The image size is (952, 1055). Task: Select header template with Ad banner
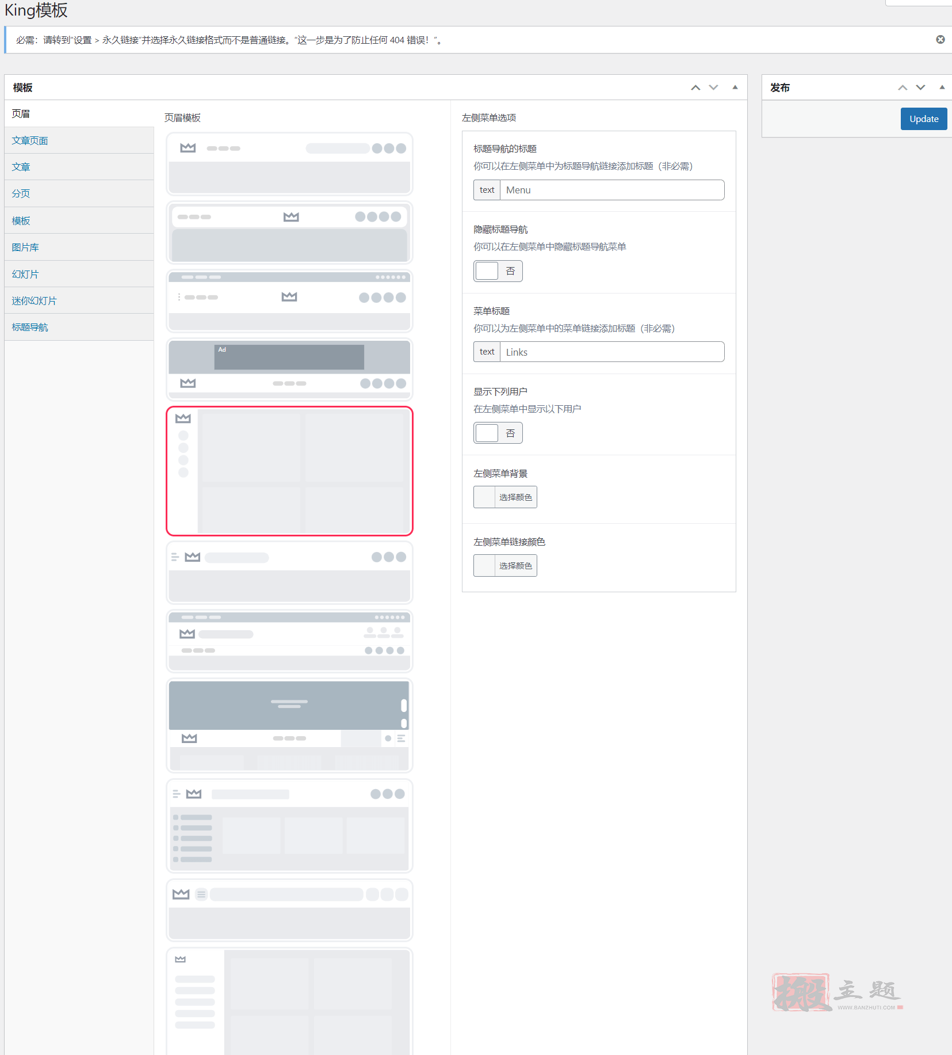pos(289,369)
